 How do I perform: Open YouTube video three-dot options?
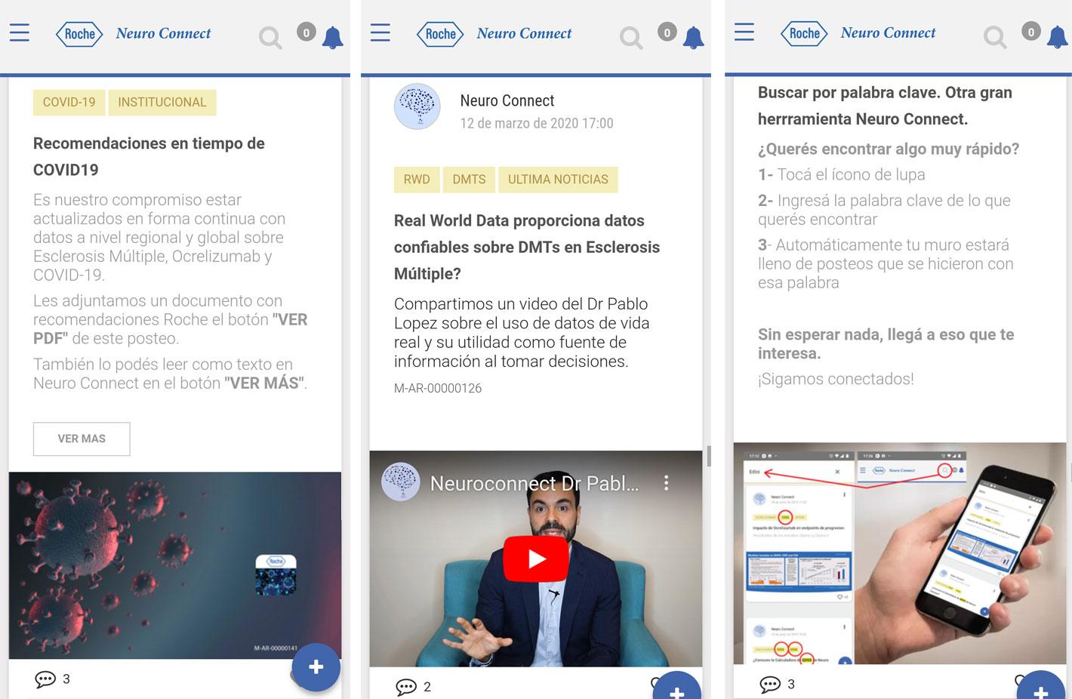pyautogui.click(x=666, y=483)
